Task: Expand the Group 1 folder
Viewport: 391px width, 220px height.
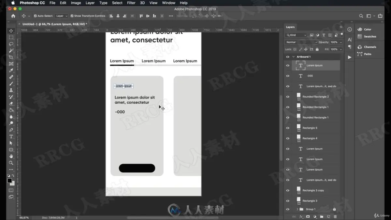Action: click(x=297, y=209)
